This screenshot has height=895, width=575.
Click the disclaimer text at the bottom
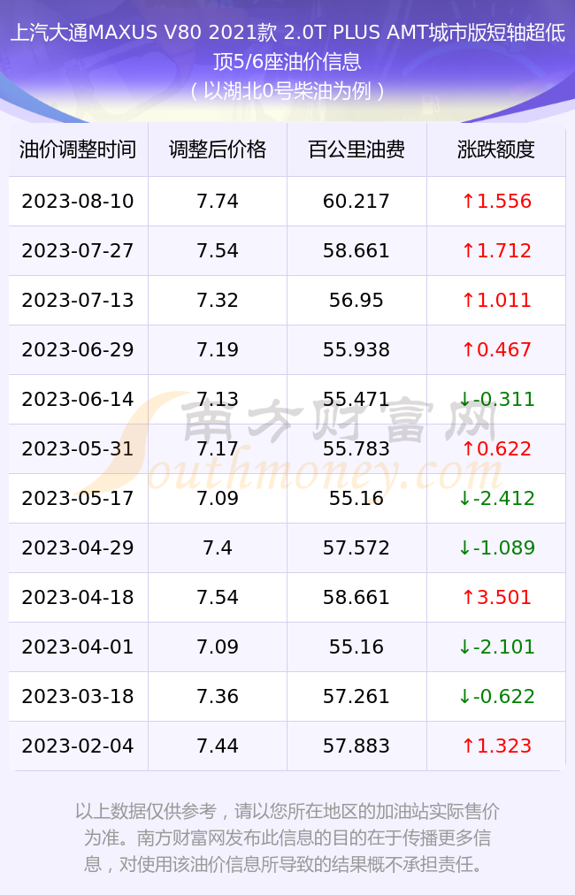coord(287,838)
